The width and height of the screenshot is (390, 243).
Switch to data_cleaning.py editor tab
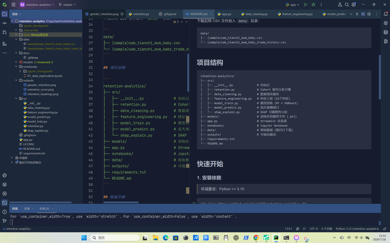pos(254,14)
